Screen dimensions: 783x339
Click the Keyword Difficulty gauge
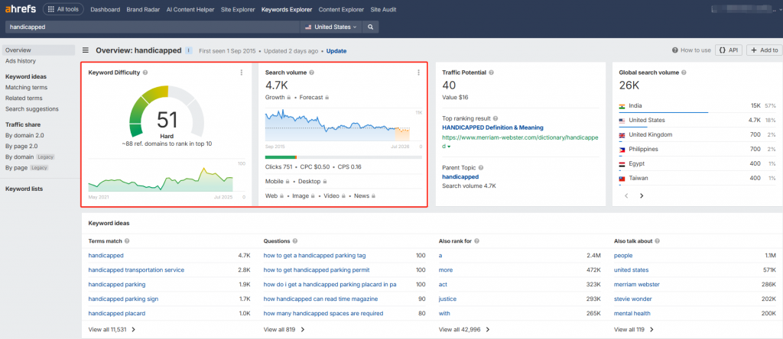click(x=167, y=111)
